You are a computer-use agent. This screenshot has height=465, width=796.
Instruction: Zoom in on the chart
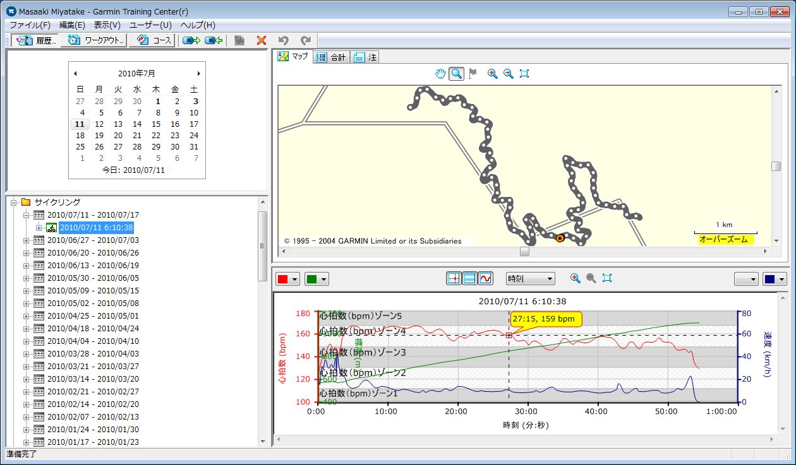point(575,278)
